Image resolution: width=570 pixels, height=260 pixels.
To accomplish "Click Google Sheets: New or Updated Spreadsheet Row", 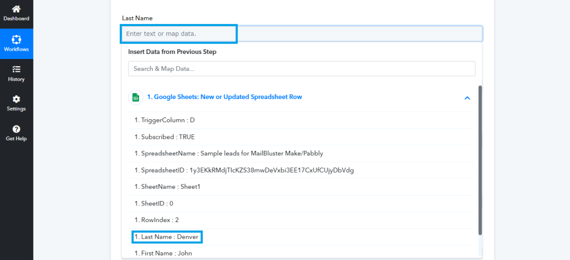I will coord(224,97).
